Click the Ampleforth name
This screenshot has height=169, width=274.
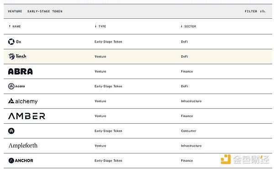click(23, 145)
